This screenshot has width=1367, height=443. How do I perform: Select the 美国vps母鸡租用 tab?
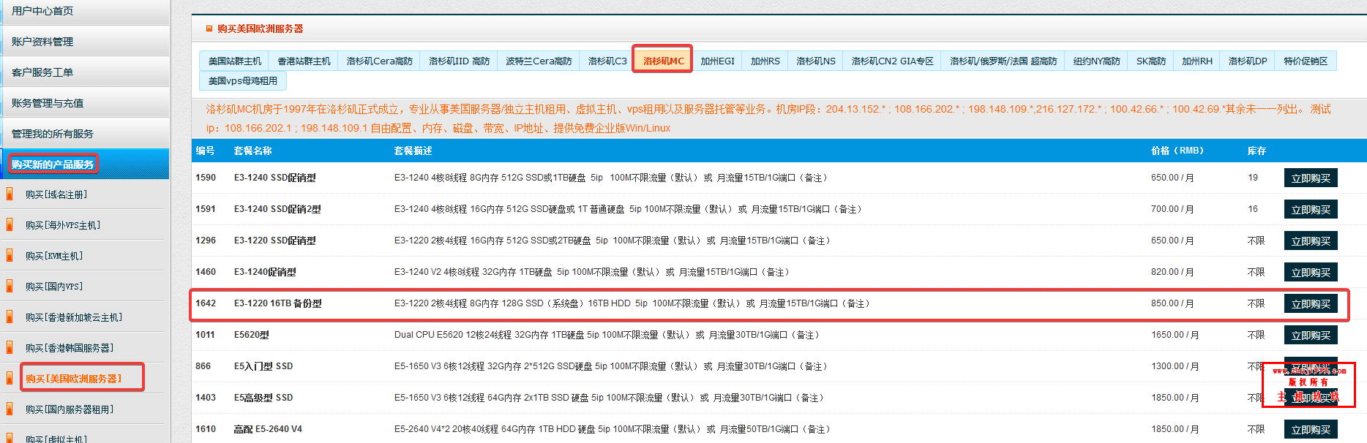242,81
